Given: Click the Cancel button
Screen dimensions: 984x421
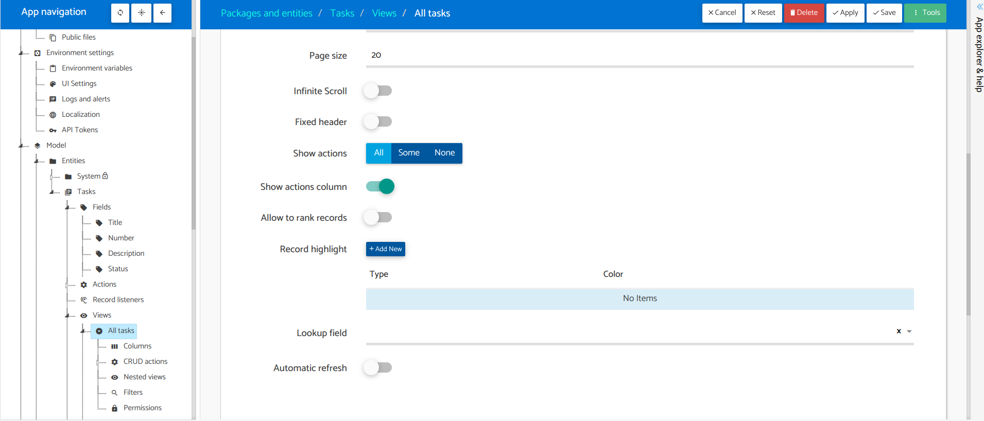Looking at the screenshot, I should (x=722, y=13).
